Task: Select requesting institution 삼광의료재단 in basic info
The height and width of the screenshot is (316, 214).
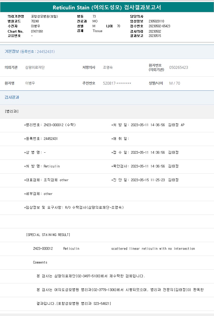Action: tap(35, 68)
